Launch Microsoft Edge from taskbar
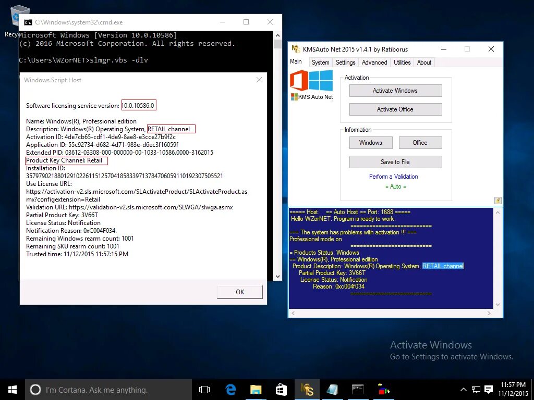 230,390
